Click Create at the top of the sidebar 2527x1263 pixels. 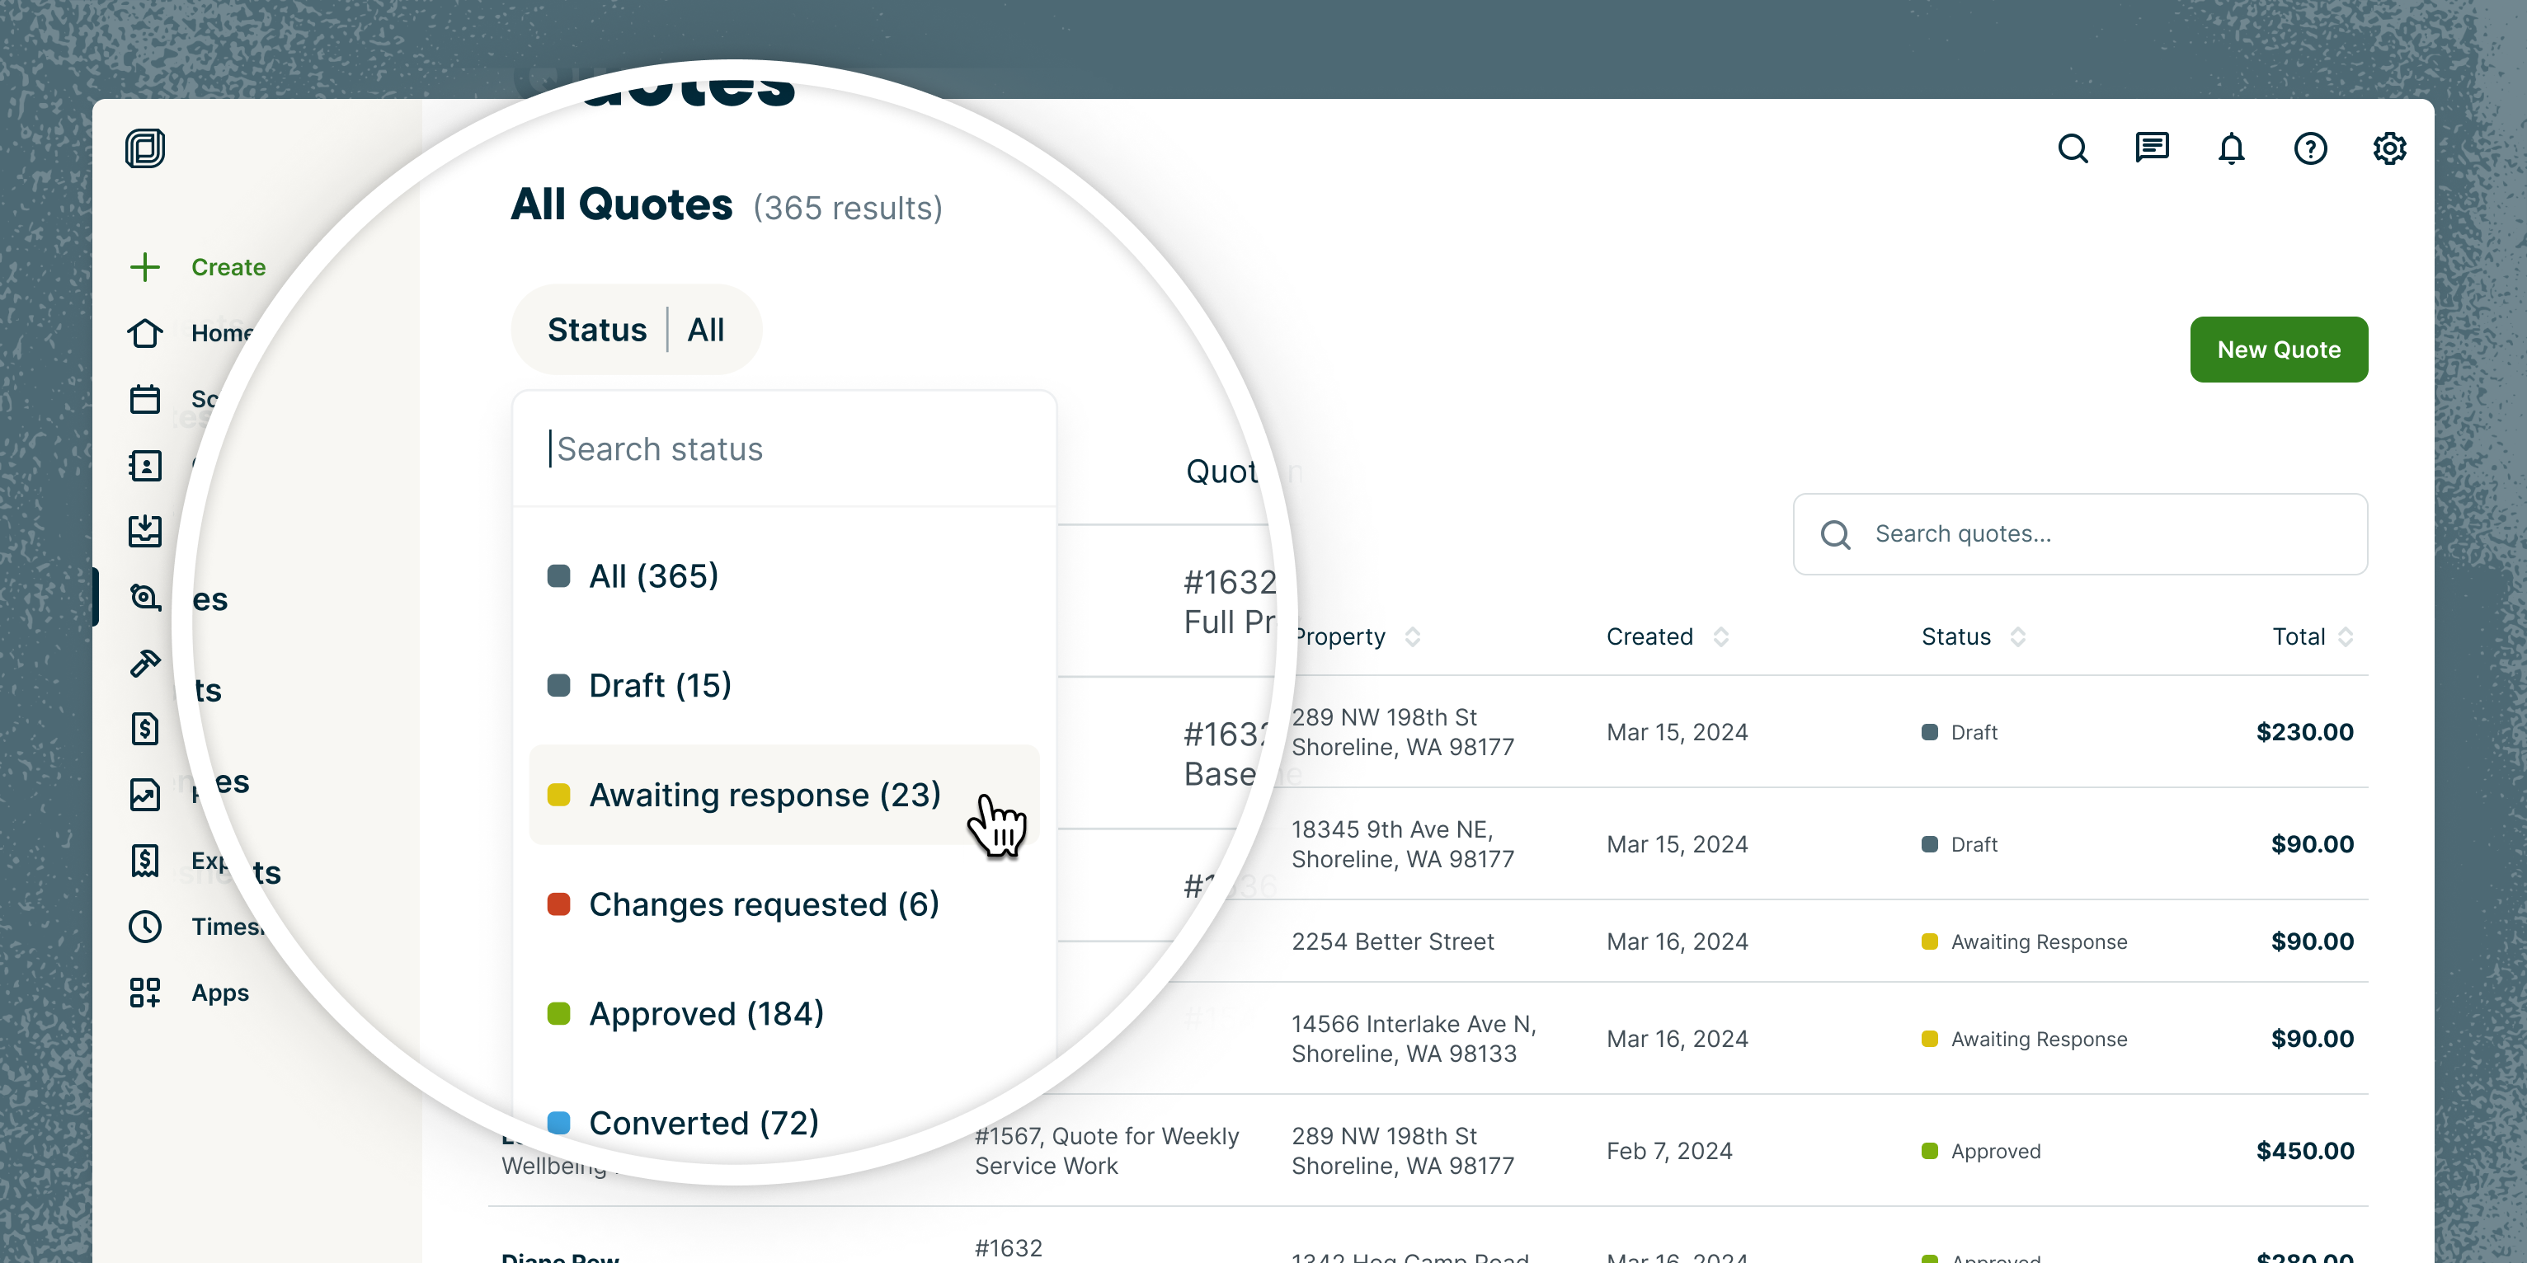tap(196, 265)
